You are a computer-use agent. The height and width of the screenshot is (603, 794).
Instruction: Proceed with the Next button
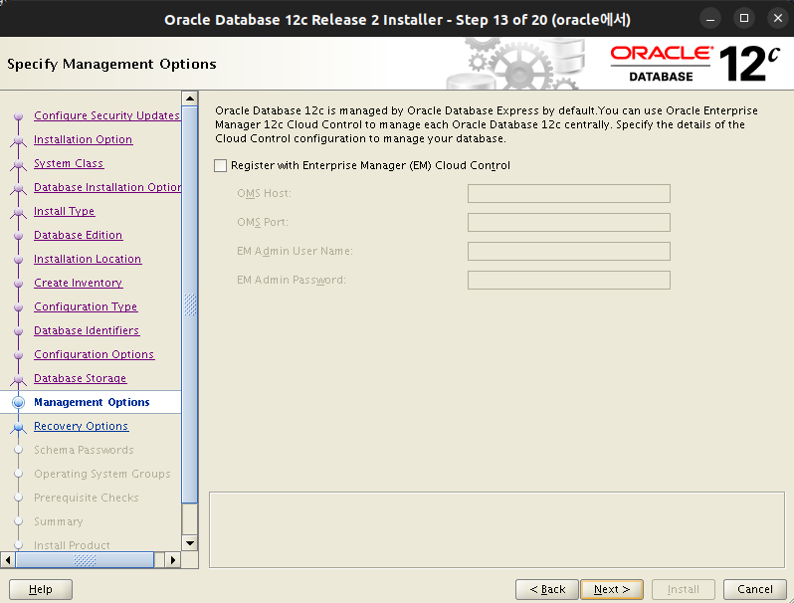612,589
